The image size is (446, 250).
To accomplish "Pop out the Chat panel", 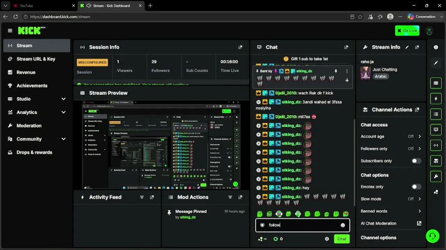I will [x=346, y=47].
